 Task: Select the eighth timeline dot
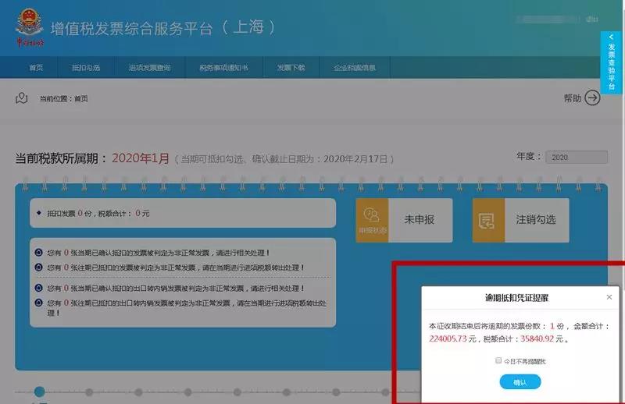point(385,392)
